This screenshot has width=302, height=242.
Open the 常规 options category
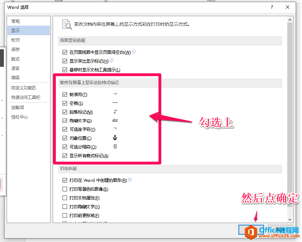click(x=28, y=21)
